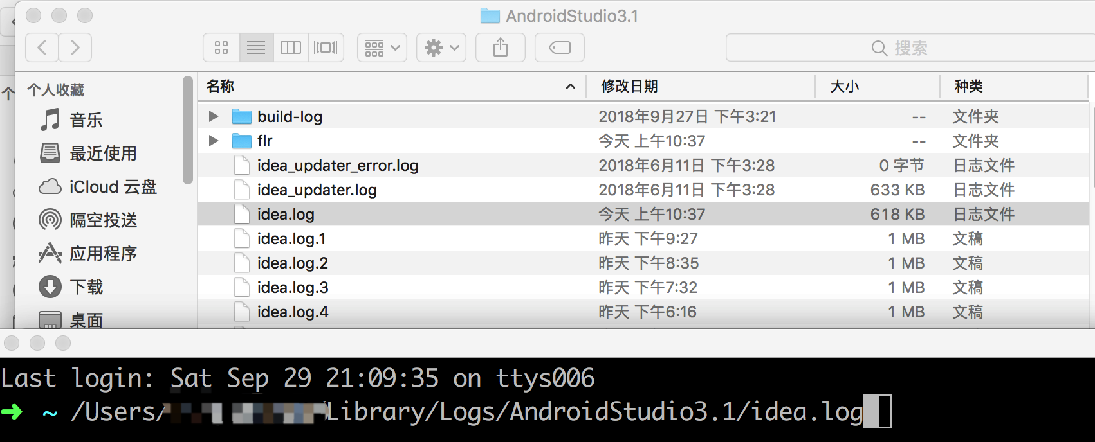
Task: Open iCloud 云盘 in the sidebar
Action: click(98, 186)
